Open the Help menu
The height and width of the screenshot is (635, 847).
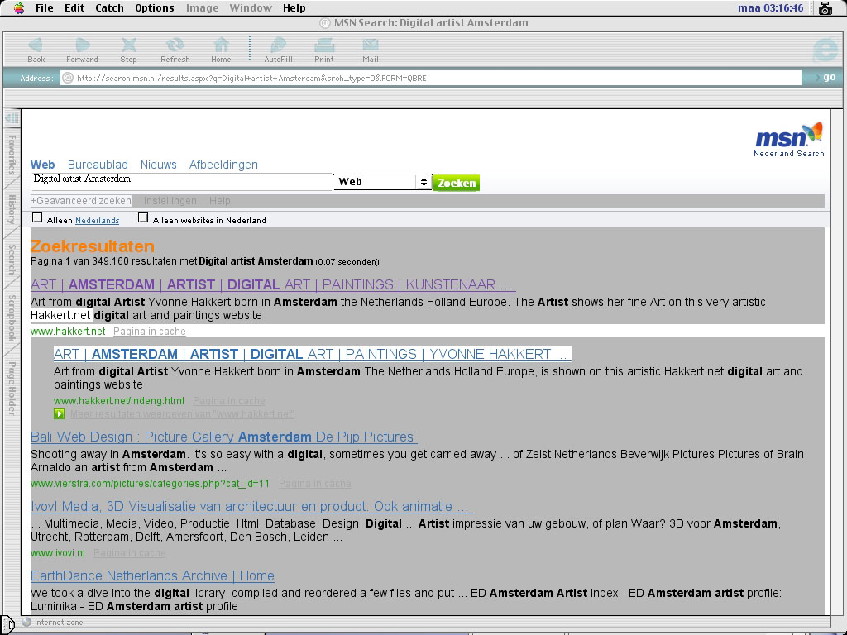coord(294,8)
